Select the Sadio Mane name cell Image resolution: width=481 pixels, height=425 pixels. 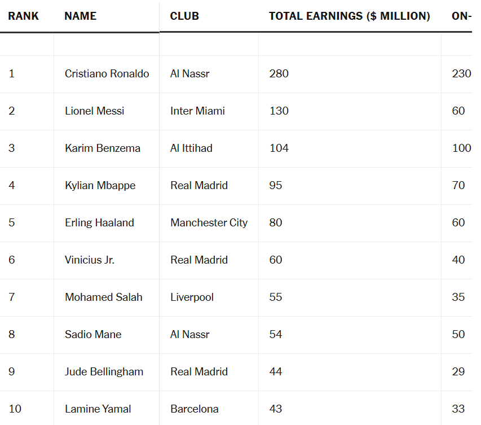pyautogui.click(x=92, y=335)
